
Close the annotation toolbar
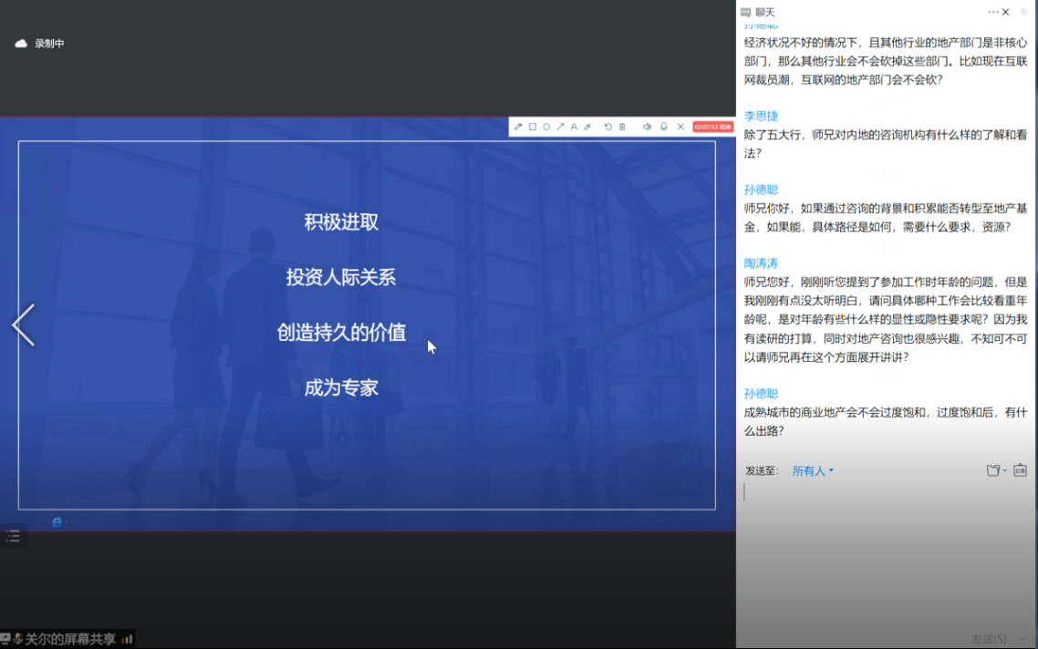pos(680,127)
